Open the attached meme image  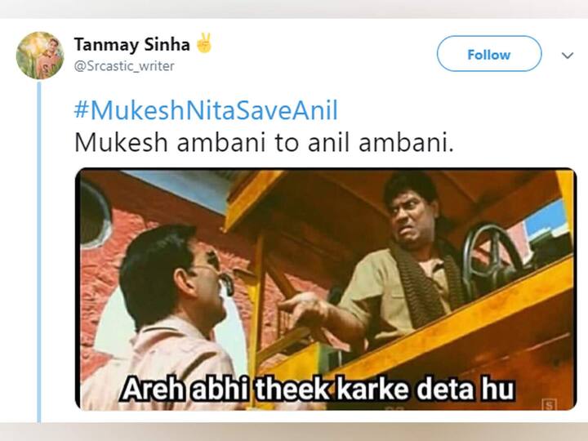[x=326, y=289]
